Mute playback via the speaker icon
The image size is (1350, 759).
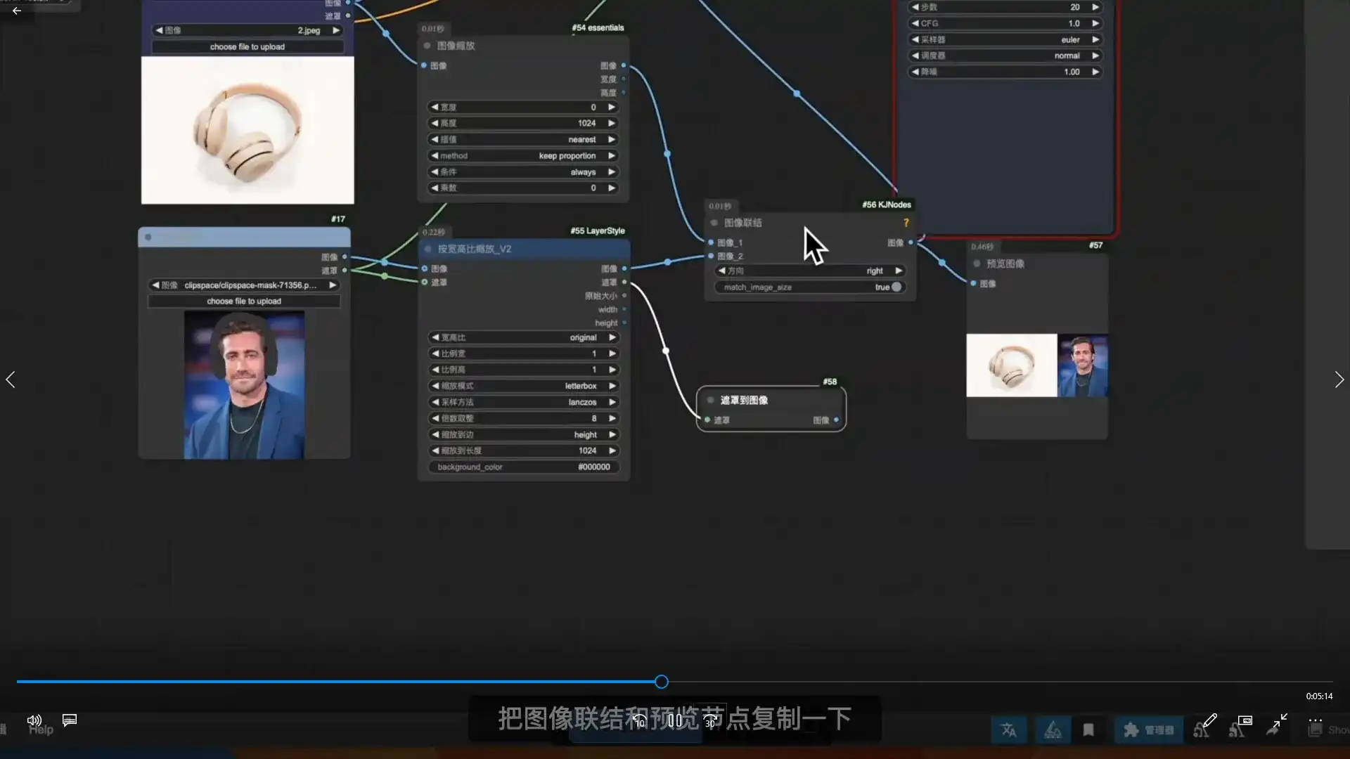click(x=34, y=720)
